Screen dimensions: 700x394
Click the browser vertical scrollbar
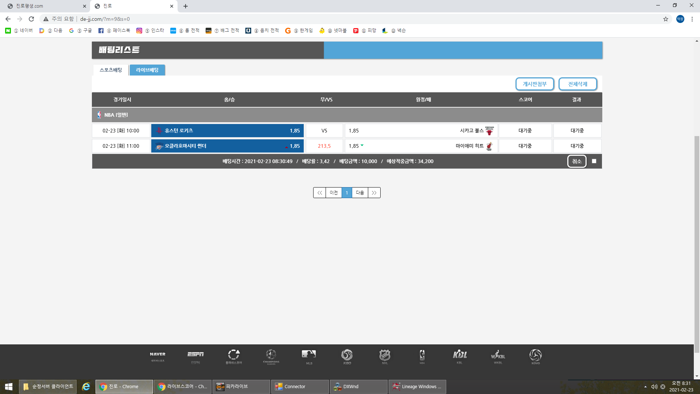pyautogui.click(x=697, y=244)
